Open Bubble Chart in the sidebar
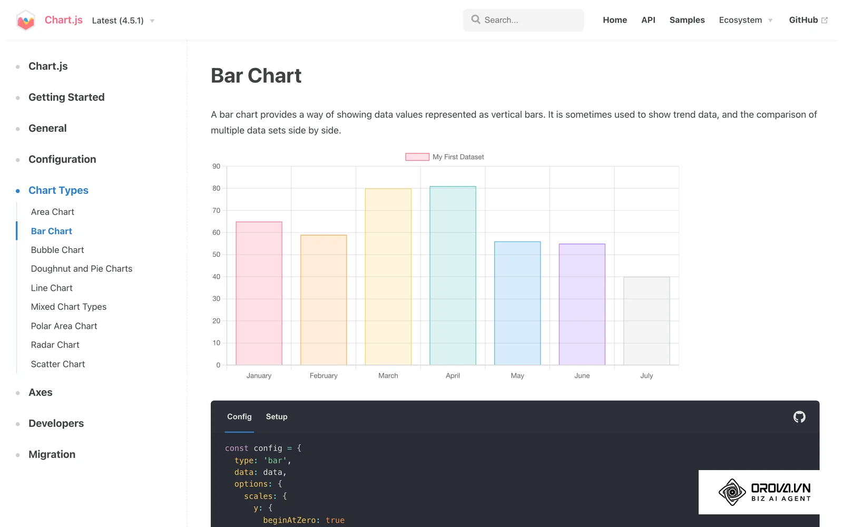 (x=57, y=250)
